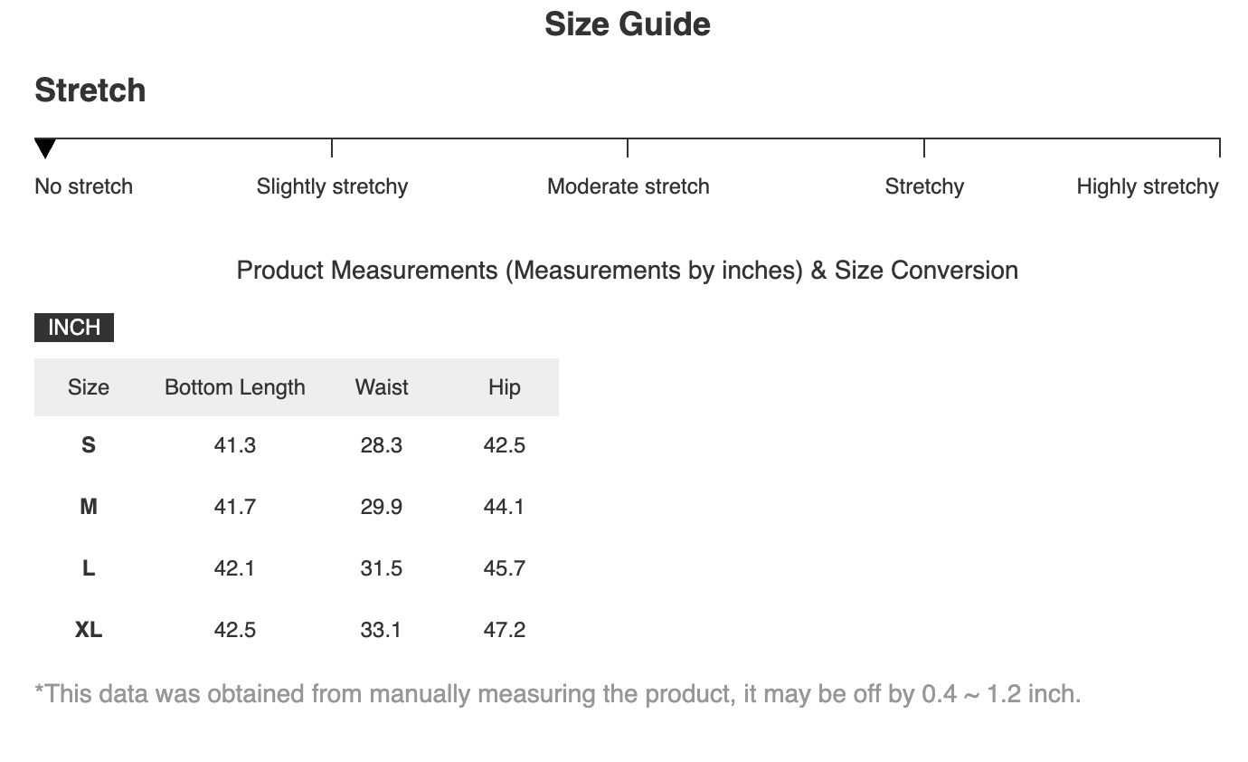
Task: Select the L size row
Action: tap(297, 568)
